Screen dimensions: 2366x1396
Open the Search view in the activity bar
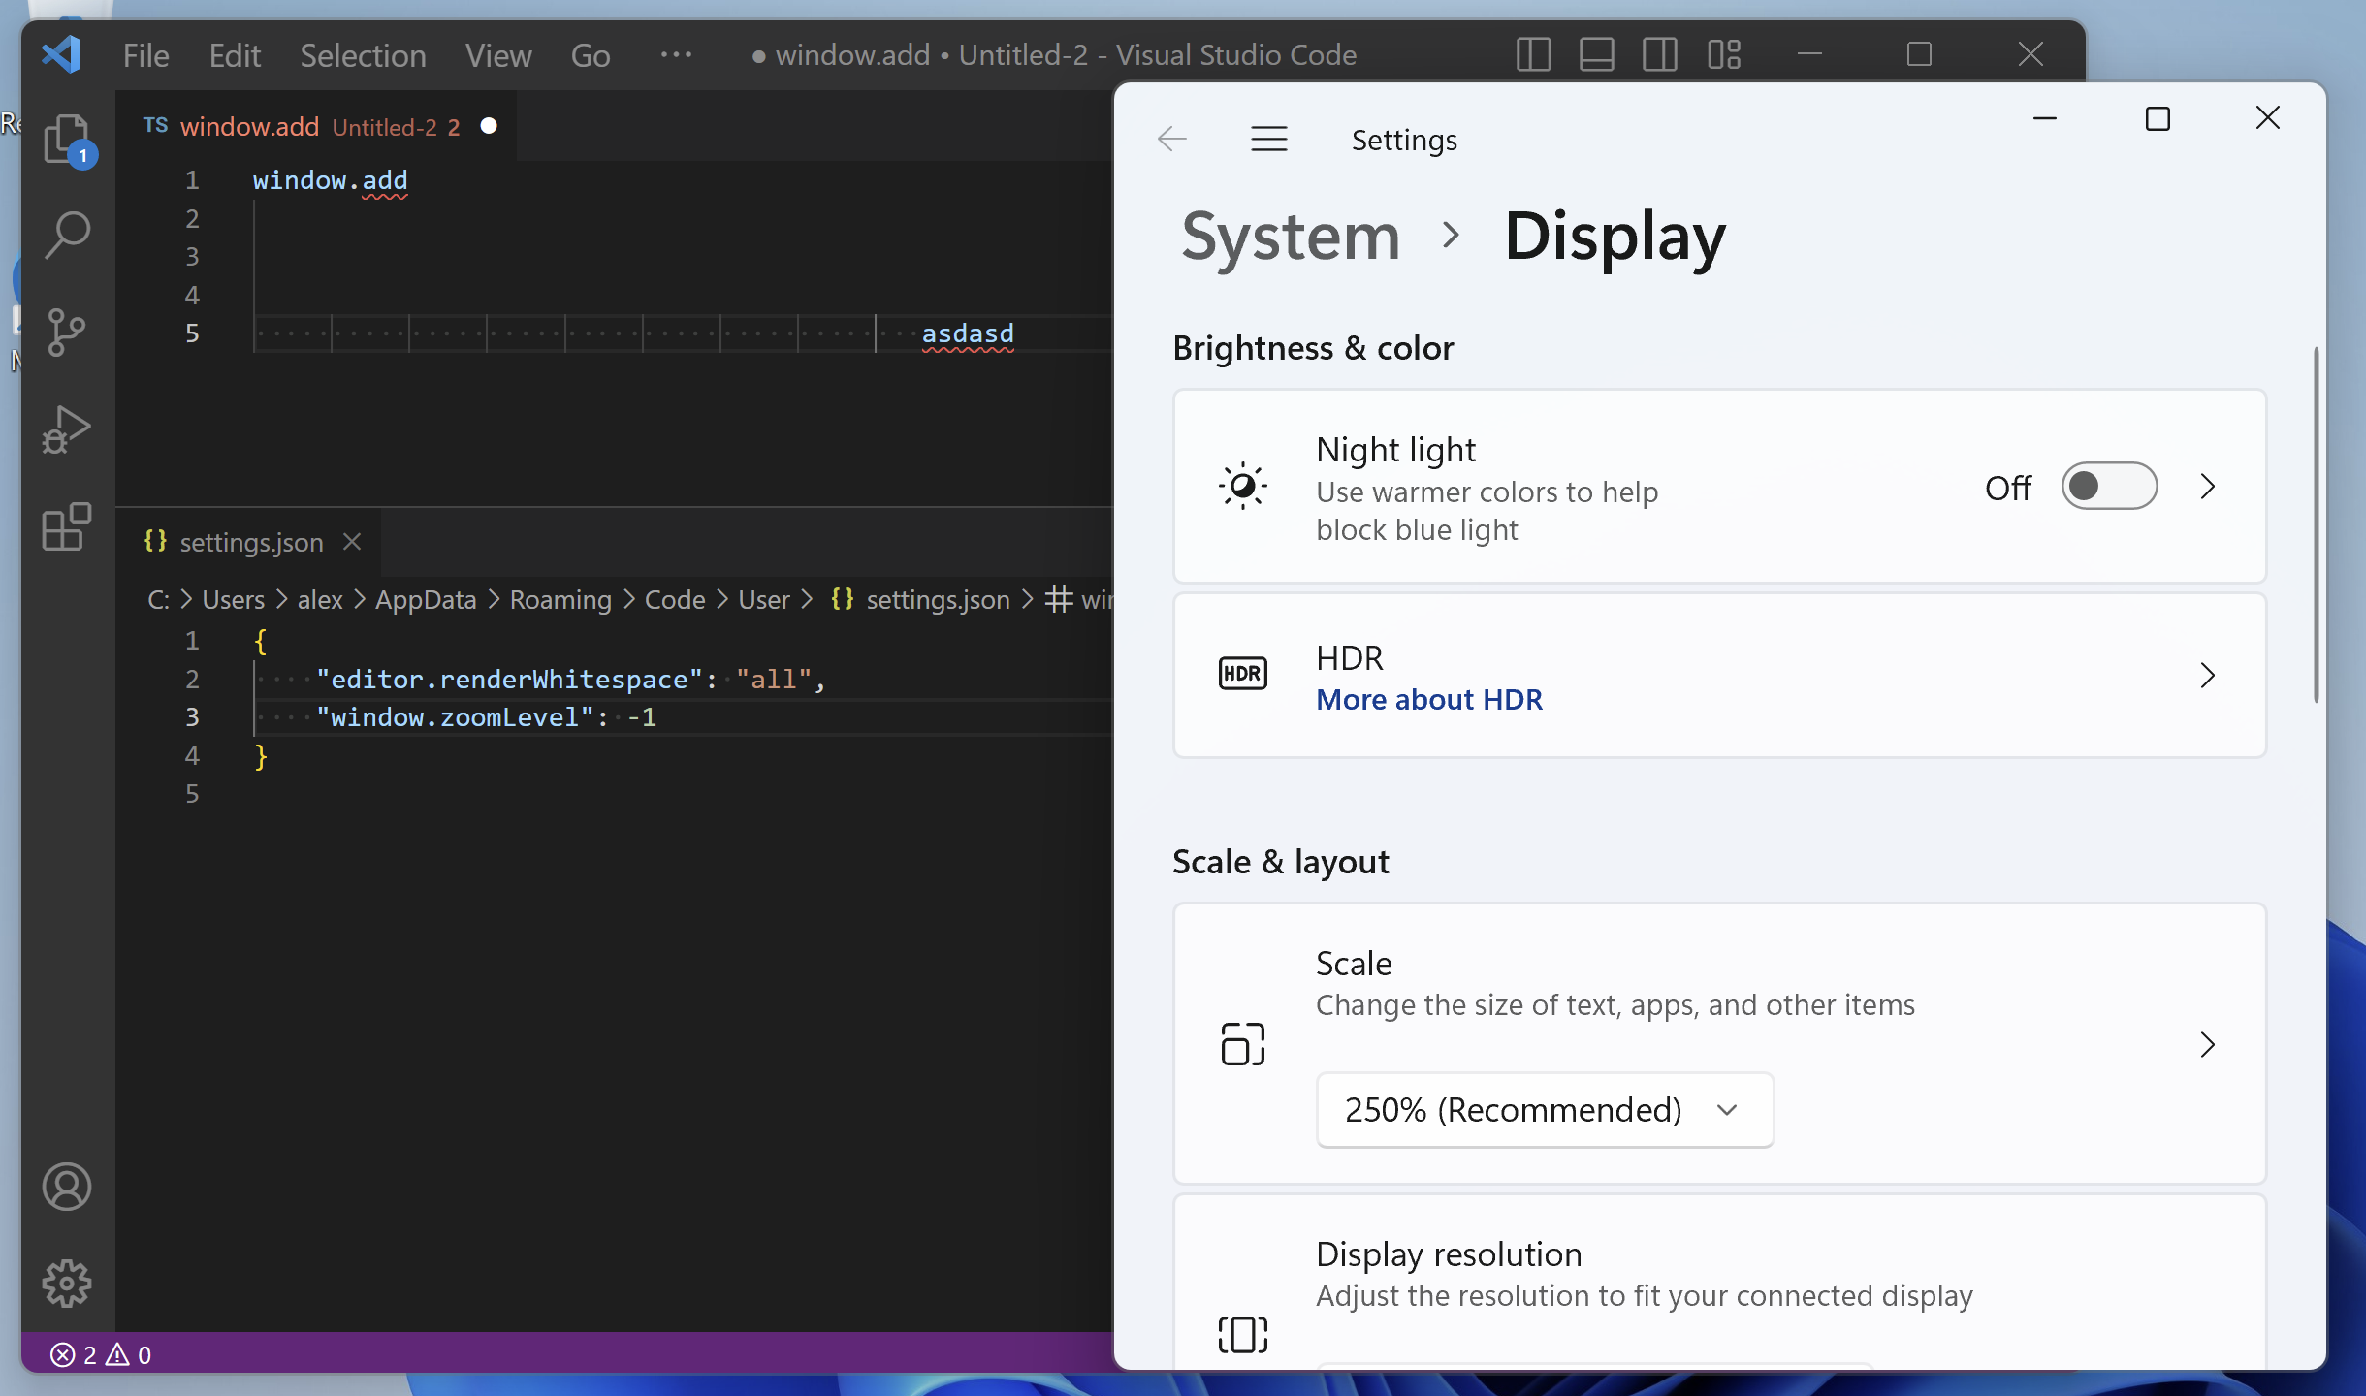click(x=66, y=236)
